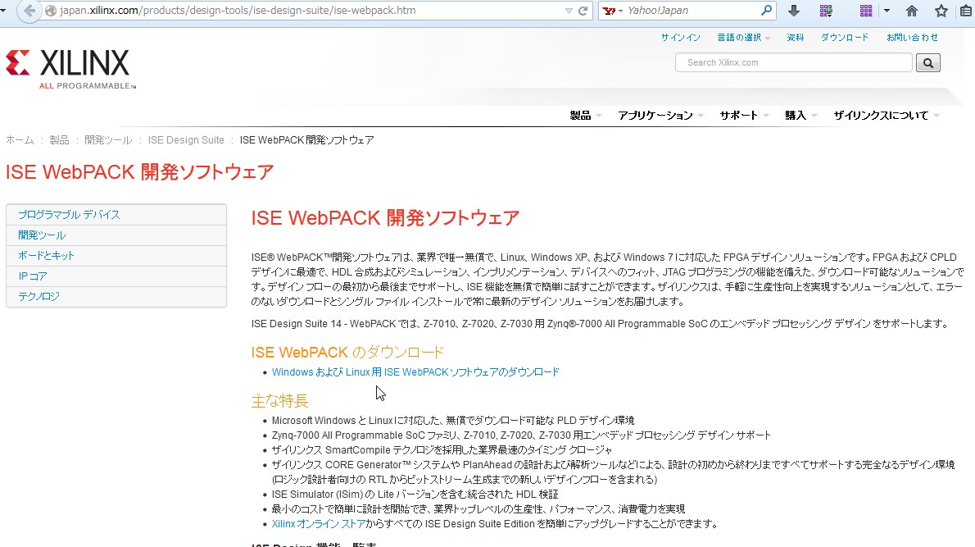Click the site search magnifier button
Screen dimensions: 975x547
(927, 62)
